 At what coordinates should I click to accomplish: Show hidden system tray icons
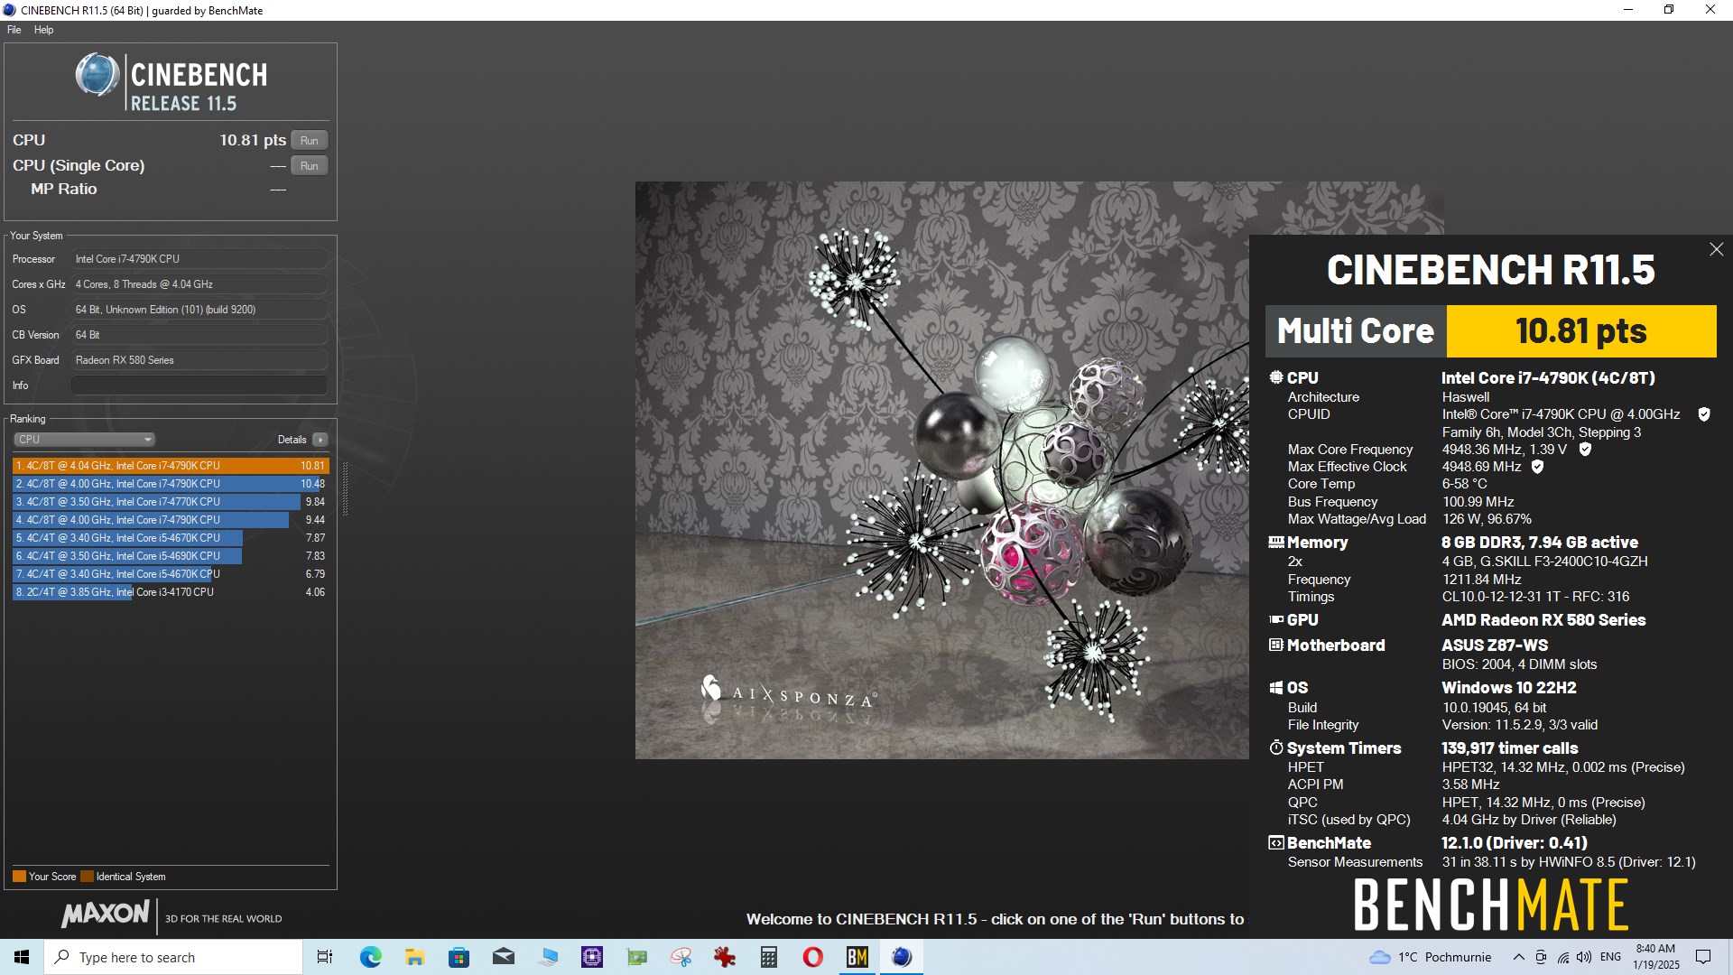pos(1518,957)
